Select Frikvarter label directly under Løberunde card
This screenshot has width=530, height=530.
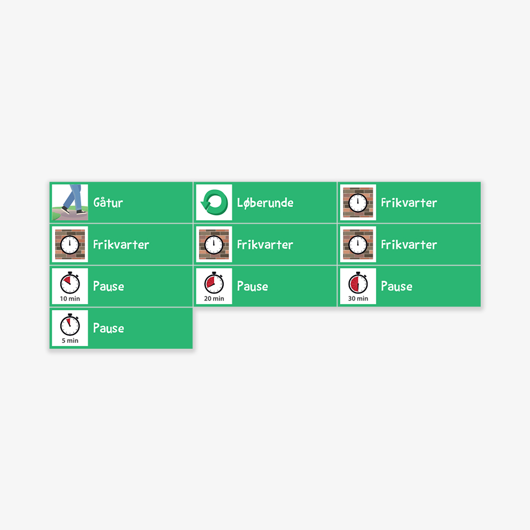point(265,244)
